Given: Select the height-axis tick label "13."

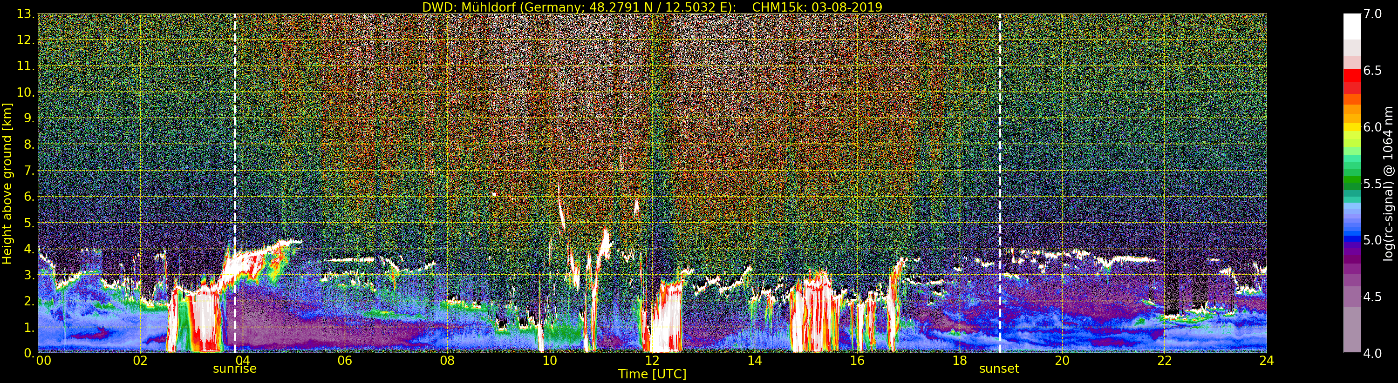Looking at the screenshot, I should tap(26, 14).
